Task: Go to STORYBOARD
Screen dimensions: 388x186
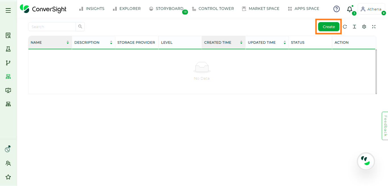Action: pyautogui.click(x=166, y=9)
